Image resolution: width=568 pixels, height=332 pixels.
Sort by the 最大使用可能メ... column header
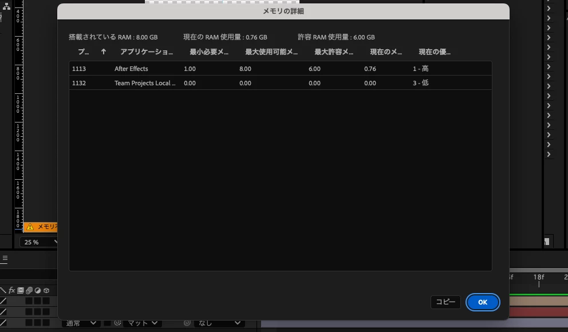pyautogui.click(x=271, y=52)
